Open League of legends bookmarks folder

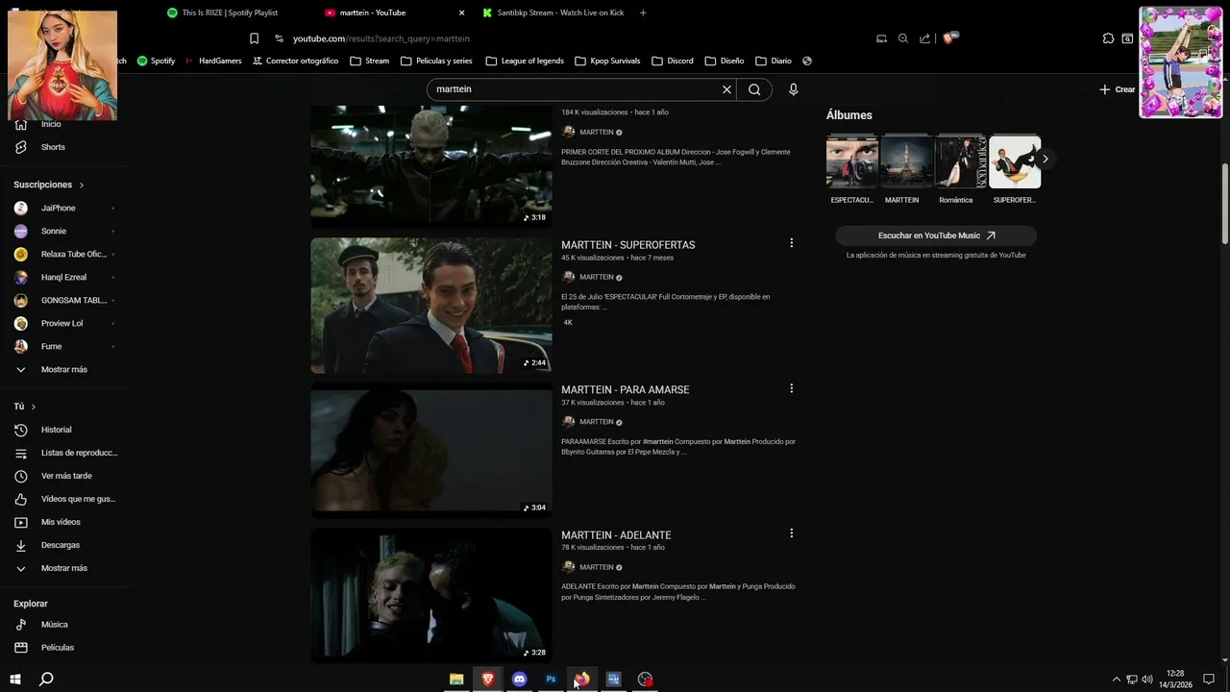(x=525, y=61)
